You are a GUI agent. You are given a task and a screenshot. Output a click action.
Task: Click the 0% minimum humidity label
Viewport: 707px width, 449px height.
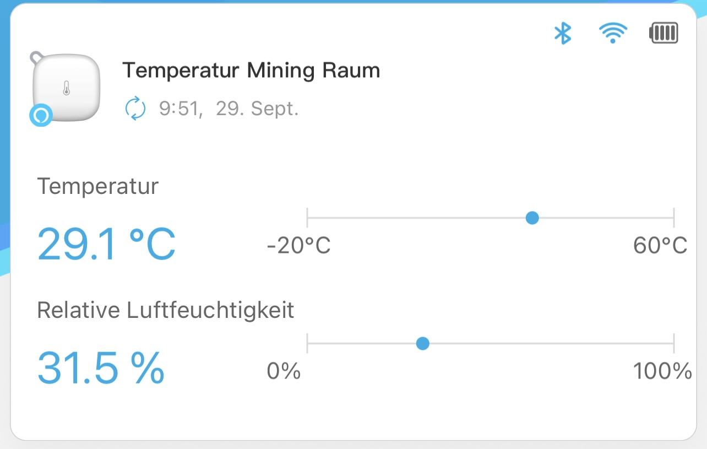(x=284, y=371)
